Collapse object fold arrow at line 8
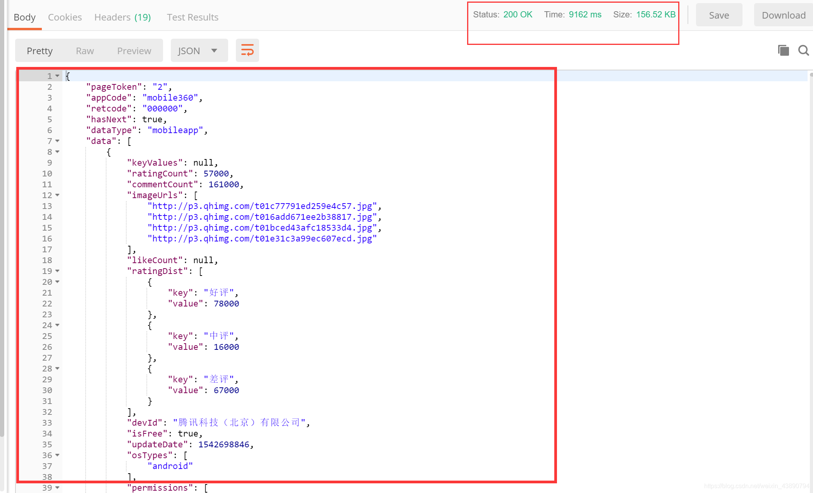813x493 pixels. 57,152
